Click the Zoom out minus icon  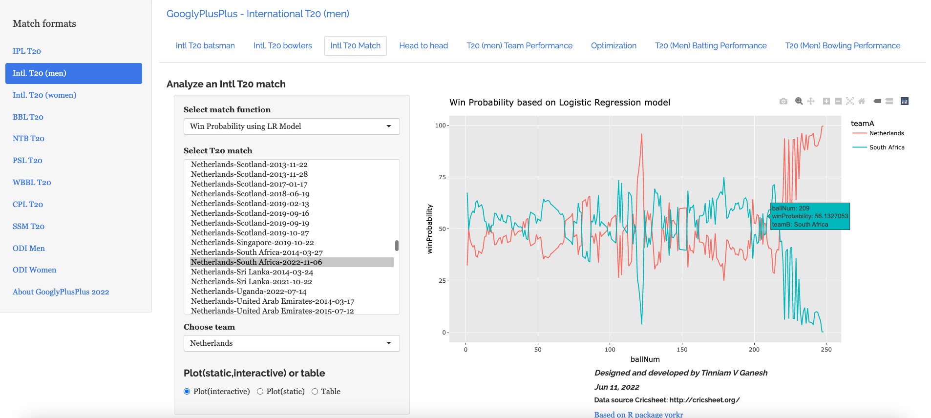coord(838,101)
